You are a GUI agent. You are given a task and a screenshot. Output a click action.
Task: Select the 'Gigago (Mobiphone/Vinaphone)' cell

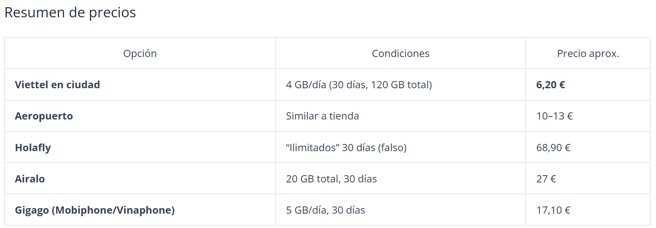tap(95, 210)
